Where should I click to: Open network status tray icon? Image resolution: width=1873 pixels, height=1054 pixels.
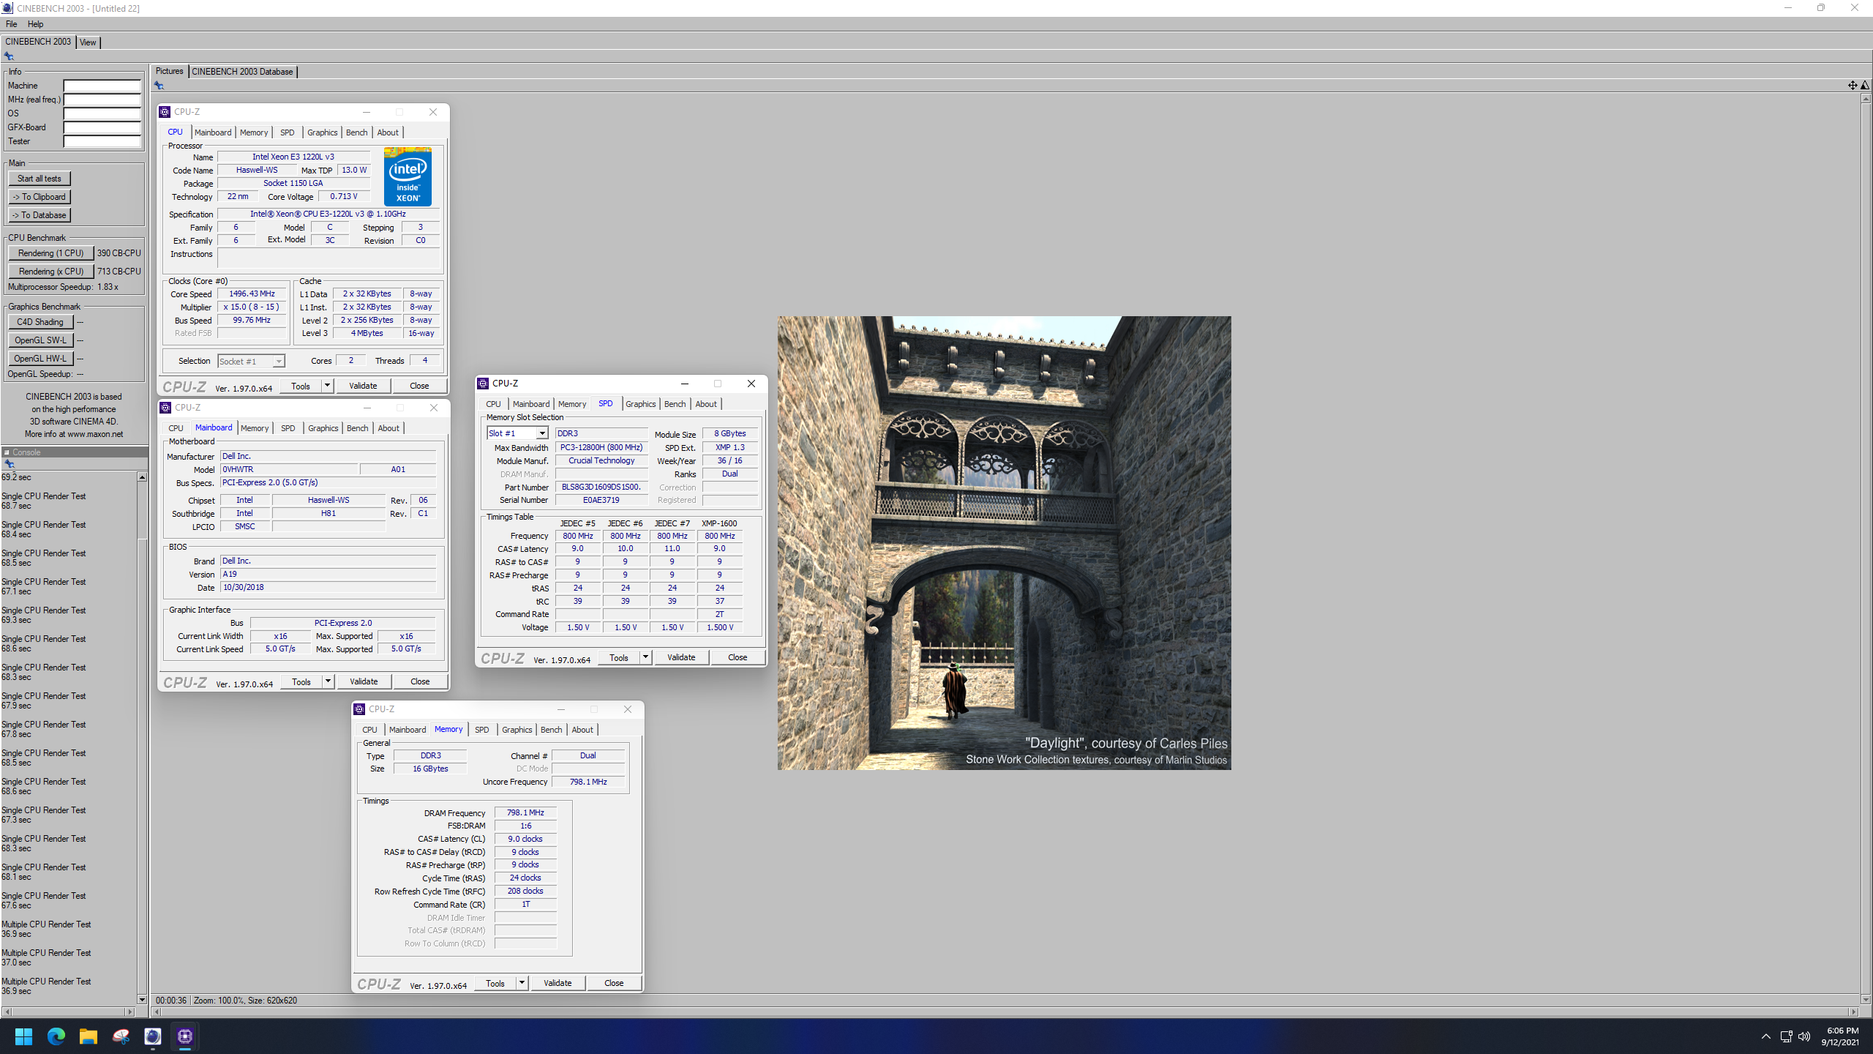1786,1036
